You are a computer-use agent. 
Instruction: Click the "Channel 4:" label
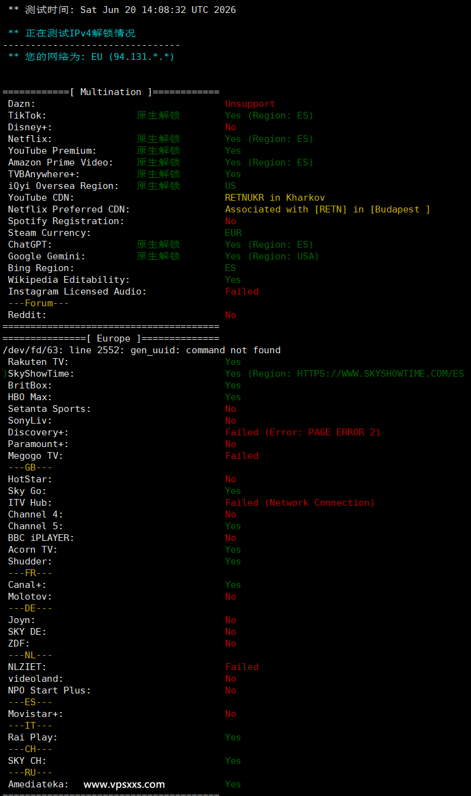coord(36,514)
